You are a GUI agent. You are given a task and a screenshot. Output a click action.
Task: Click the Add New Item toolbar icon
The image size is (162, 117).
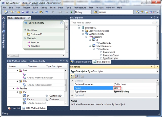point(12,12)
